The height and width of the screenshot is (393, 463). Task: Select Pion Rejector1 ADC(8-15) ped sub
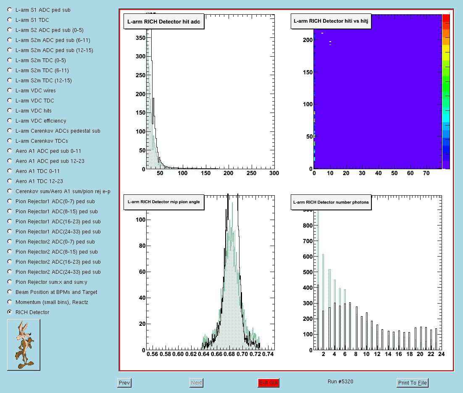(10, 211)
